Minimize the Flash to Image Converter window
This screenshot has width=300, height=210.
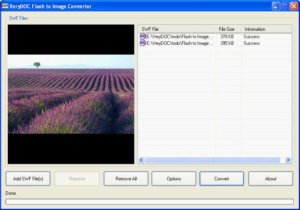pyautogui.click(x=276, y=6)
